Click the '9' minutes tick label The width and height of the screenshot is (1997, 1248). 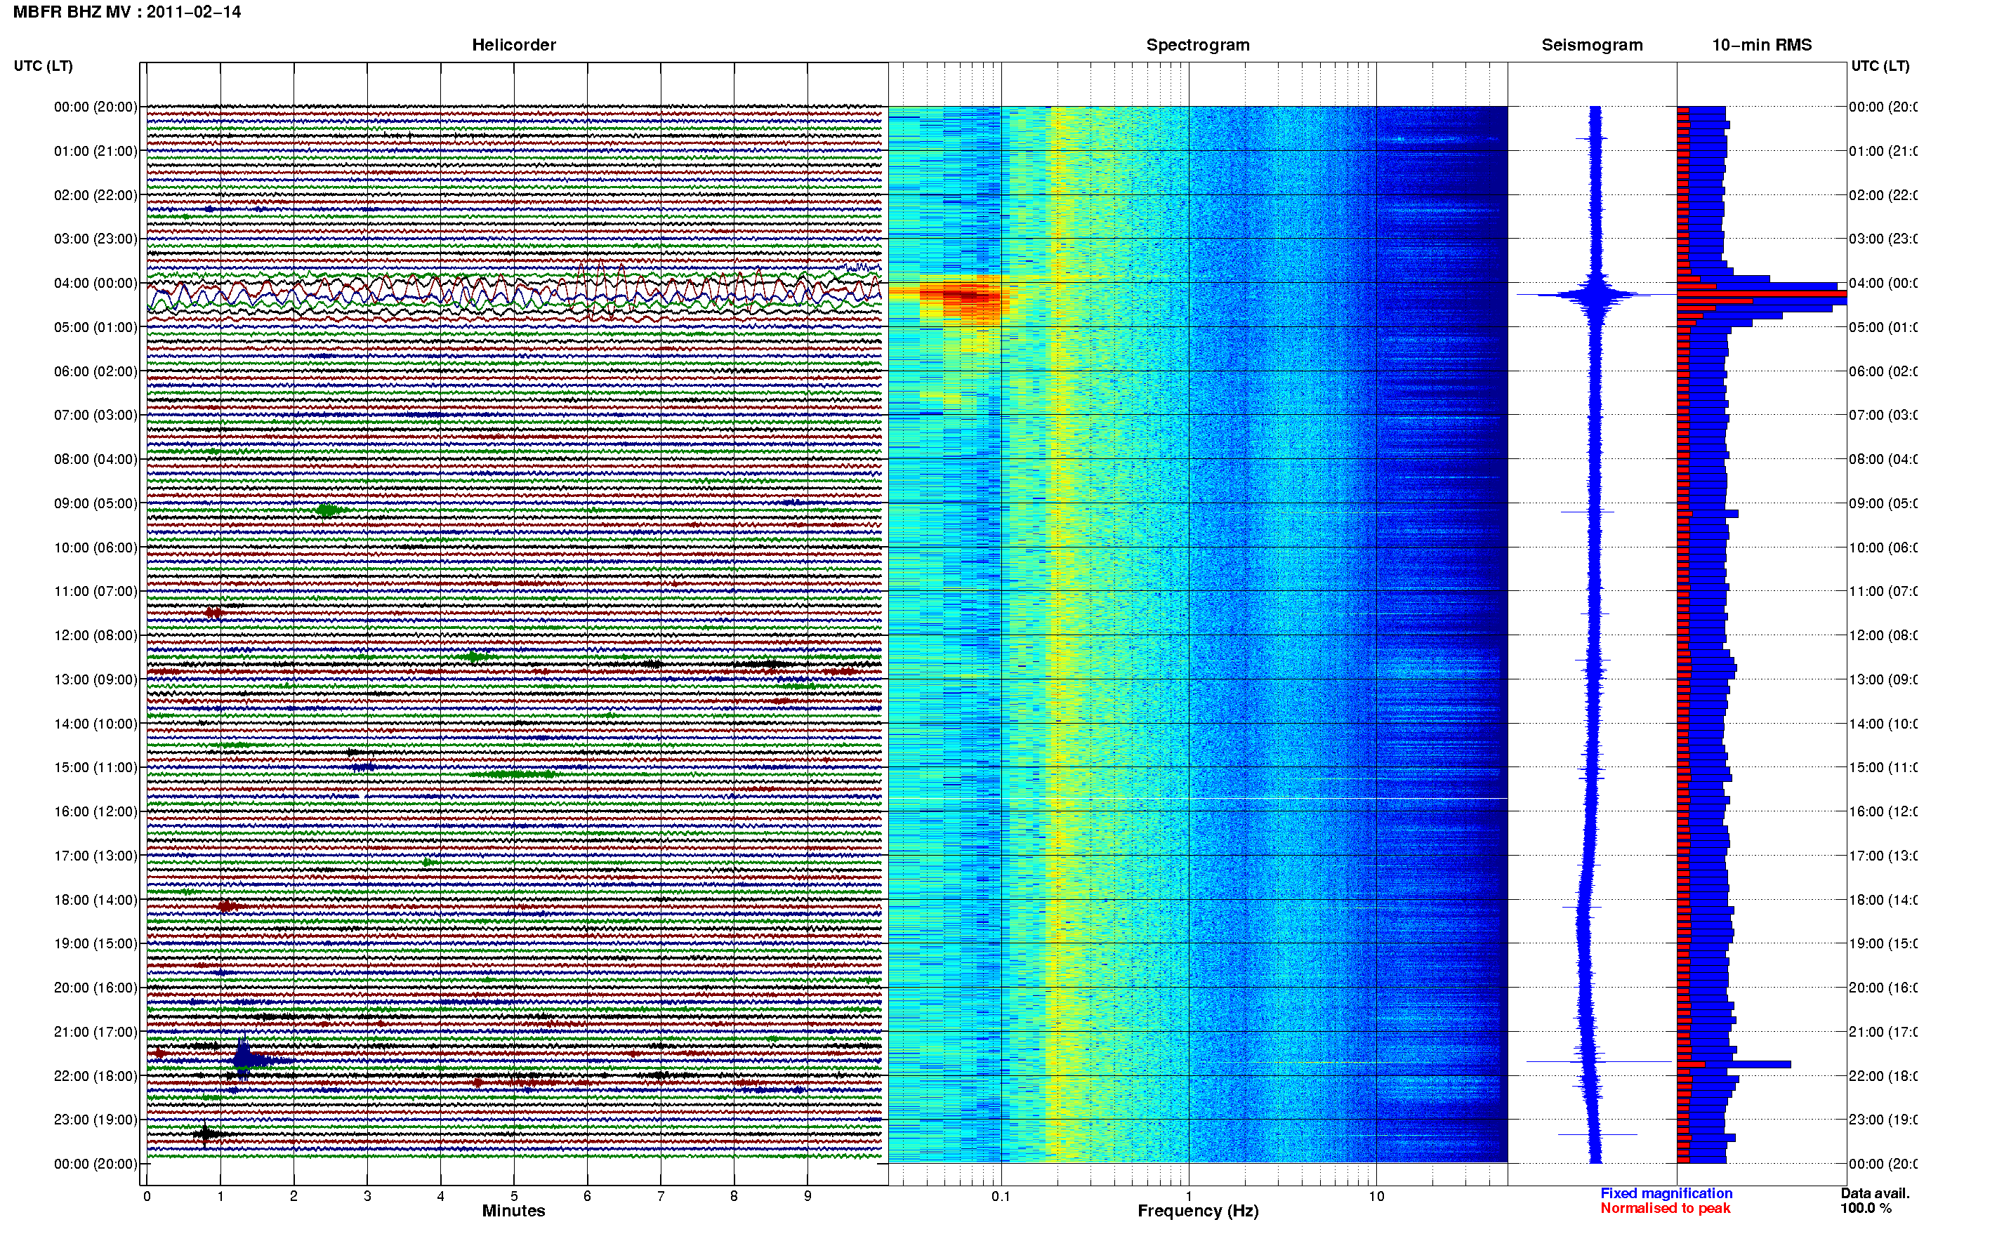(x=808, y=1196)
